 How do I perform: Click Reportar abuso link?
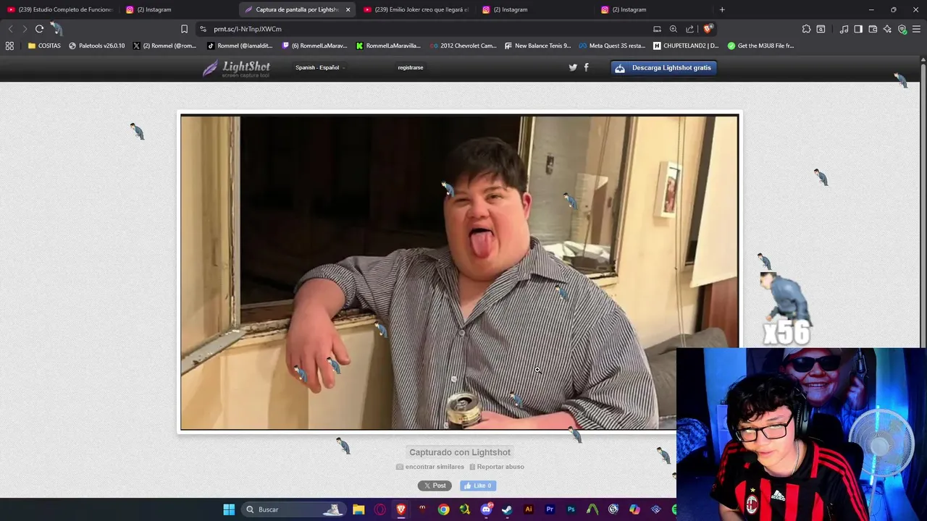pyautogui.click(x=496, y=467)
